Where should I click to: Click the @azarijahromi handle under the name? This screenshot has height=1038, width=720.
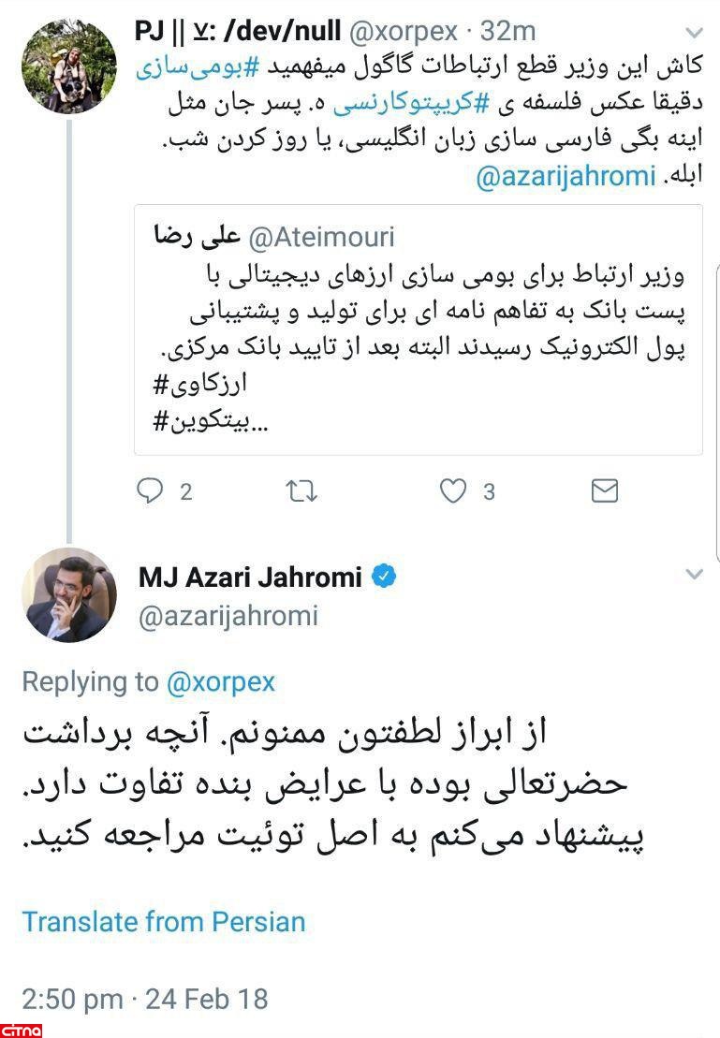(228, 616)
